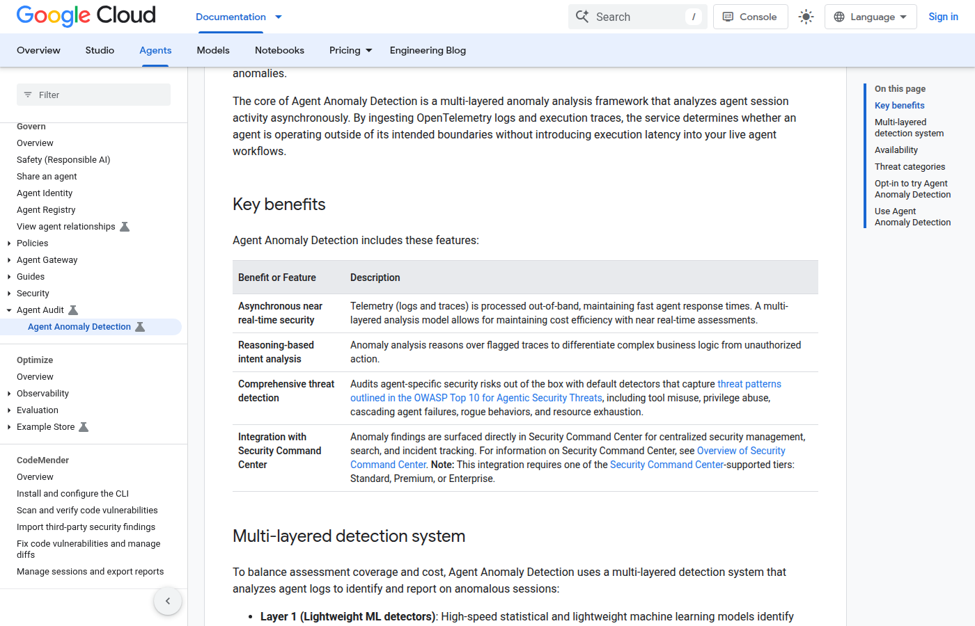
Task: Open Install and configure the CLI
Action: click(x=72, y=494)
